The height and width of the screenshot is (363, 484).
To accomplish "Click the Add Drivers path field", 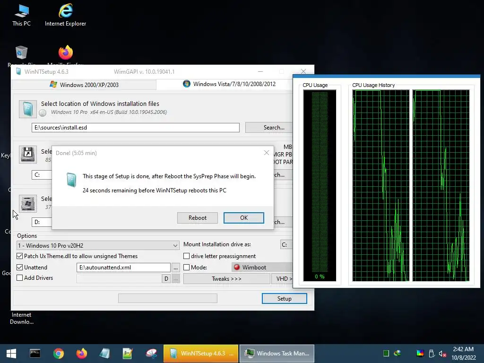I will 119,279.
